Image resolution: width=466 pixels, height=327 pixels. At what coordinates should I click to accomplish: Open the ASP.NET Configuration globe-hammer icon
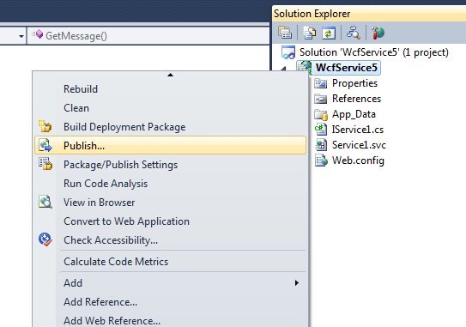378,33
